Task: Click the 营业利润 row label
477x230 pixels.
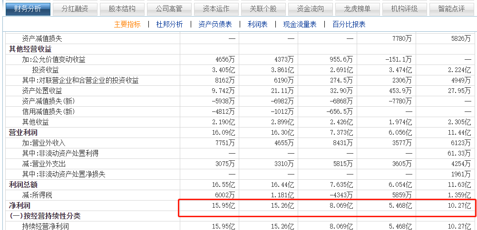Action: (x=23, y=132)
